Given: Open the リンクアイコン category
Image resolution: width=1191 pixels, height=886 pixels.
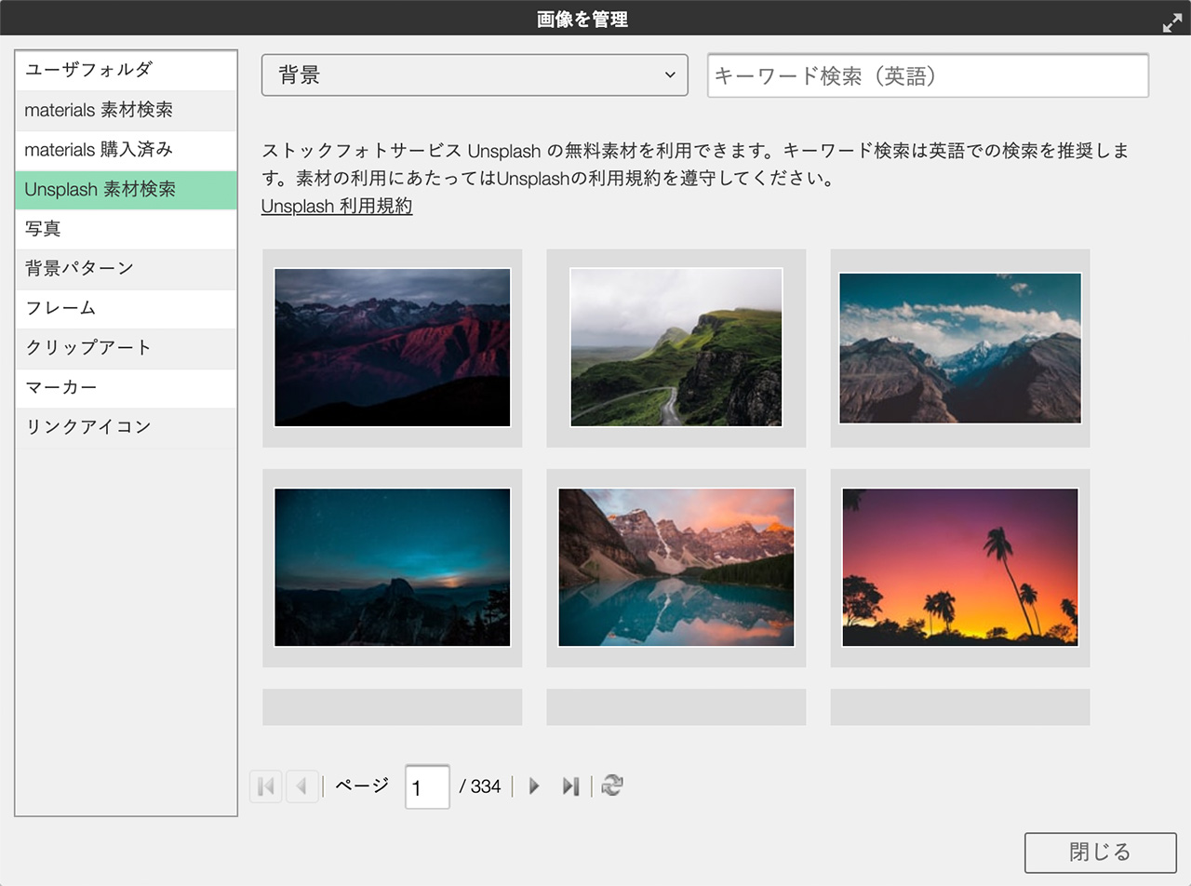Looking at the screenshot, I should (x=126, y=427).
